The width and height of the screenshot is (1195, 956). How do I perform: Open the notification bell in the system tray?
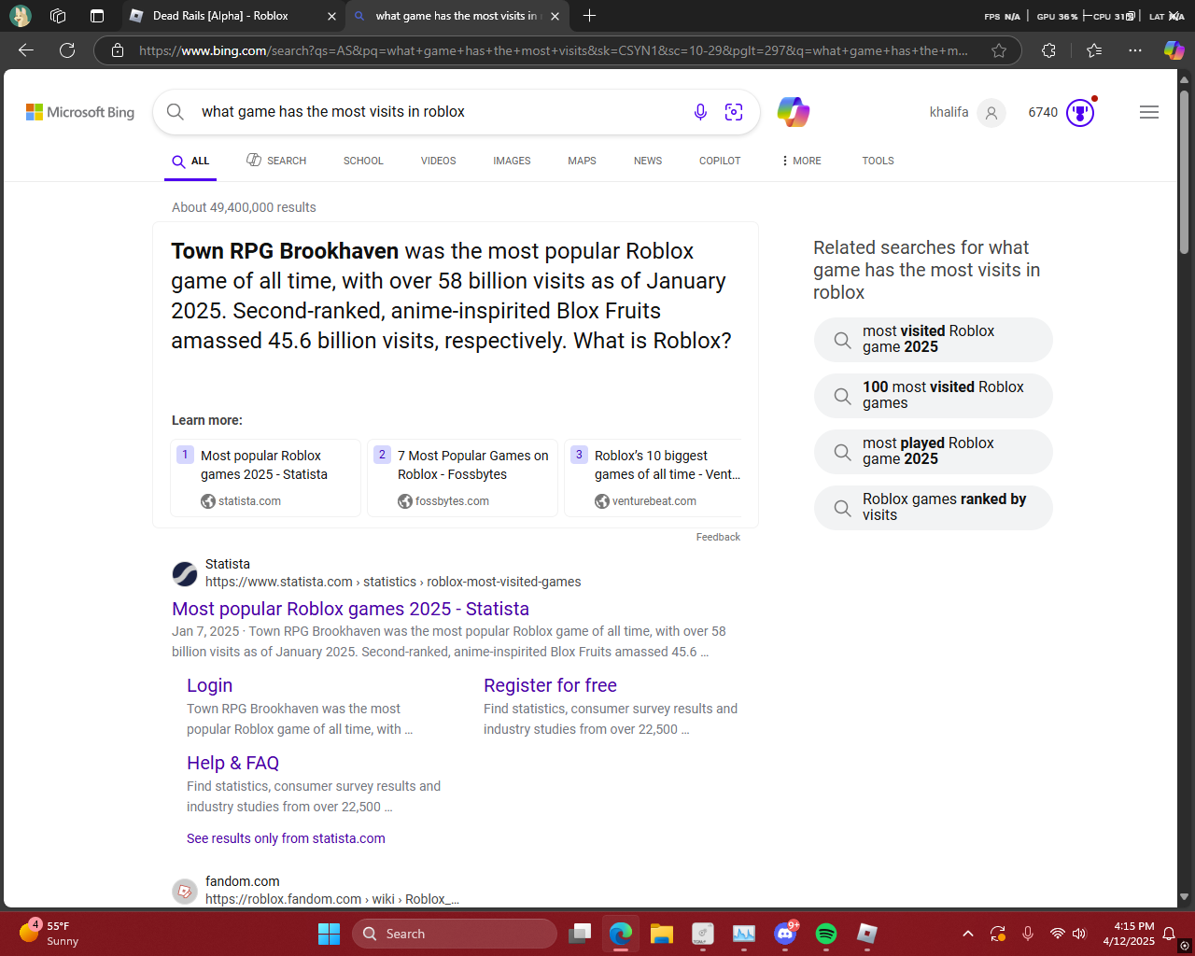click(1168, 934)
